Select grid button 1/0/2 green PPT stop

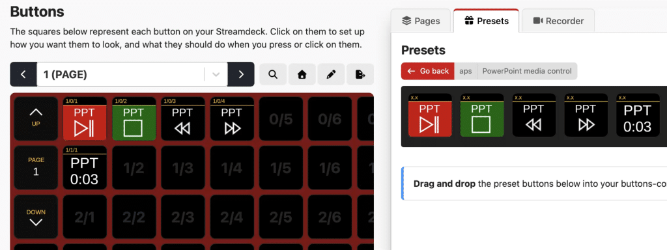(x=134, y=118)
